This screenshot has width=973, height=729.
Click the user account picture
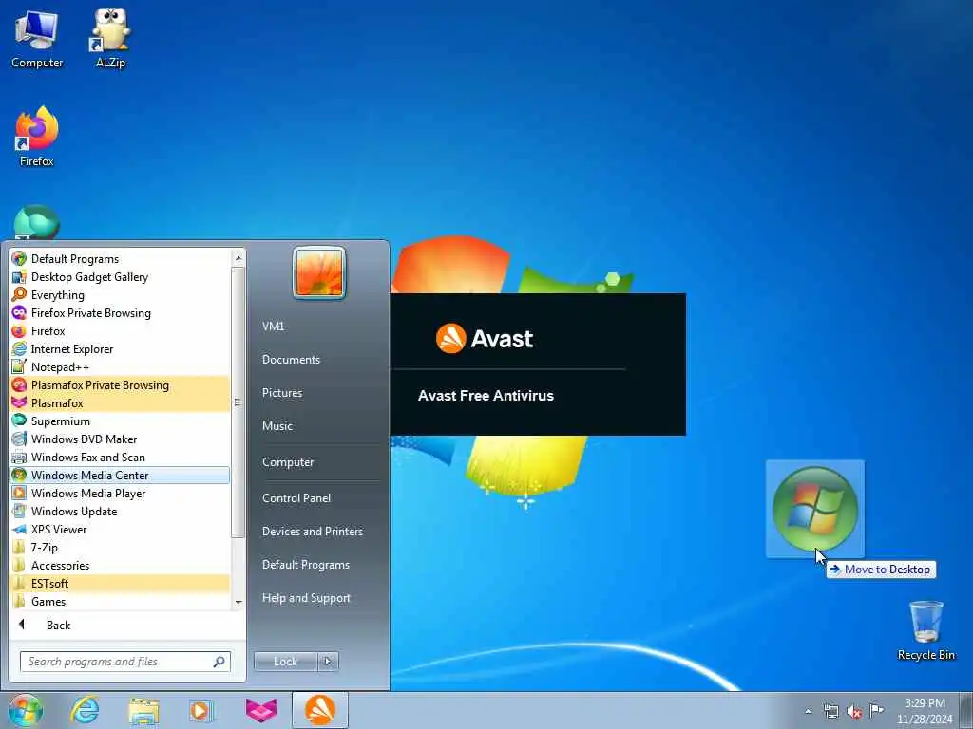[x=319, y=273]
